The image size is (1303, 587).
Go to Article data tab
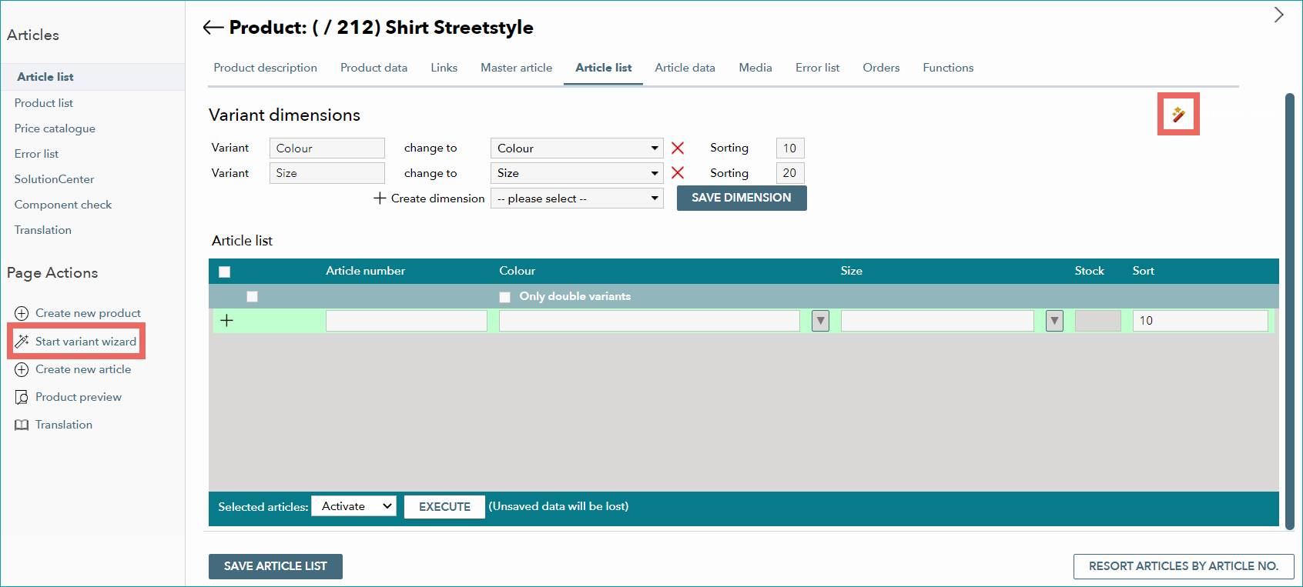click(x=685, y=68)
